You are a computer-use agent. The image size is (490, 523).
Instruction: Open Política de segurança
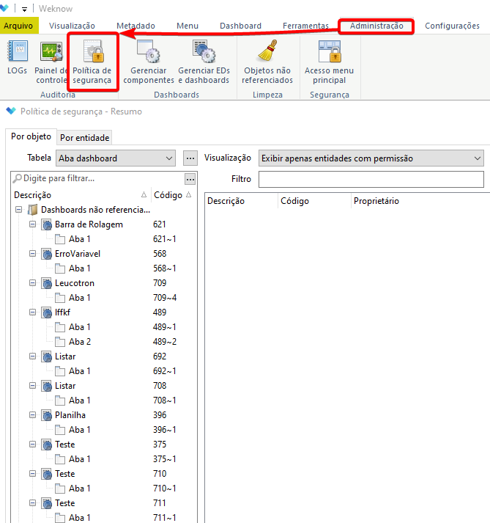pos(92,62)
